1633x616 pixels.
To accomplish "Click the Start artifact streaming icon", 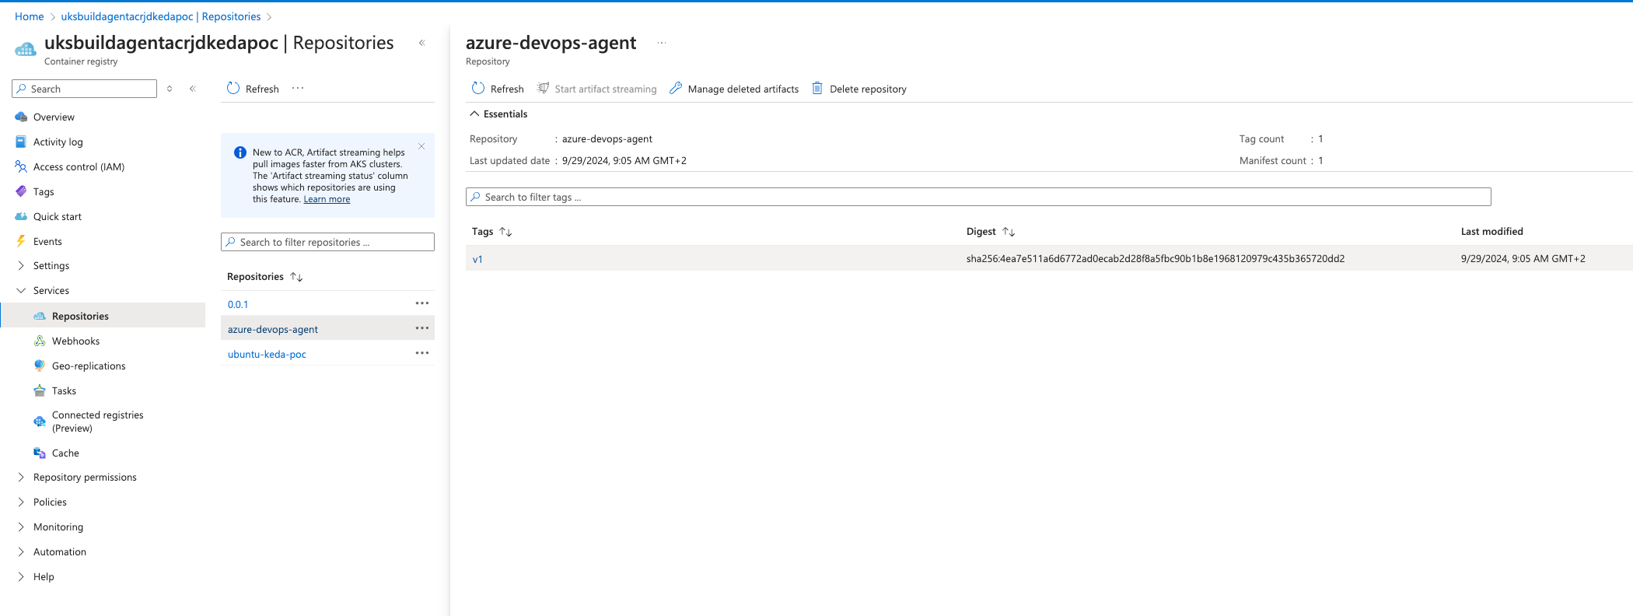I will 543,89.
